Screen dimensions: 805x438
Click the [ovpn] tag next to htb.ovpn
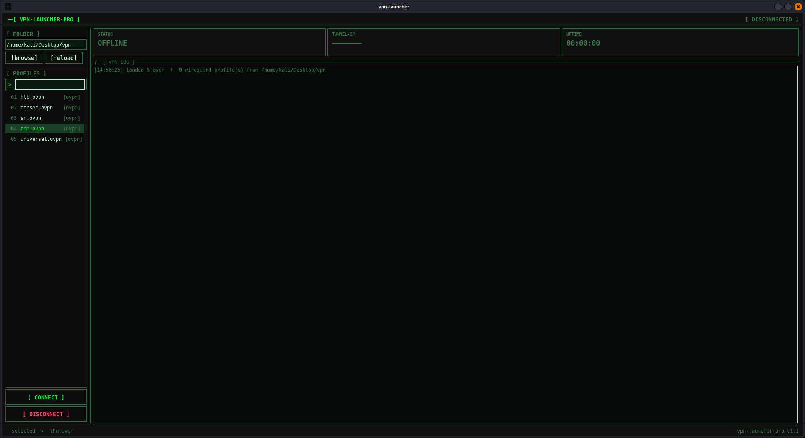(x=72, y=97)
